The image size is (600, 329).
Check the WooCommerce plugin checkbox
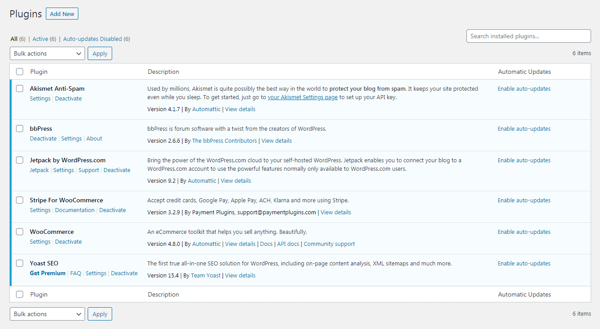[20, 232]
